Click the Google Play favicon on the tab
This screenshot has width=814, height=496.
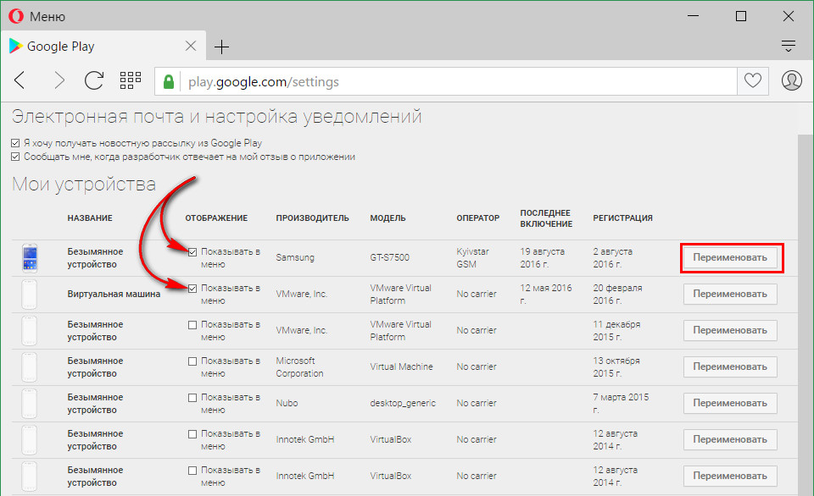(15, 46)
